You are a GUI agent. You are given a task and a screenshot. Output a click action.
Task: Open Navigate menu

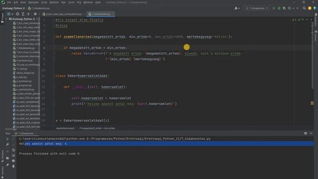pos(33,2)
